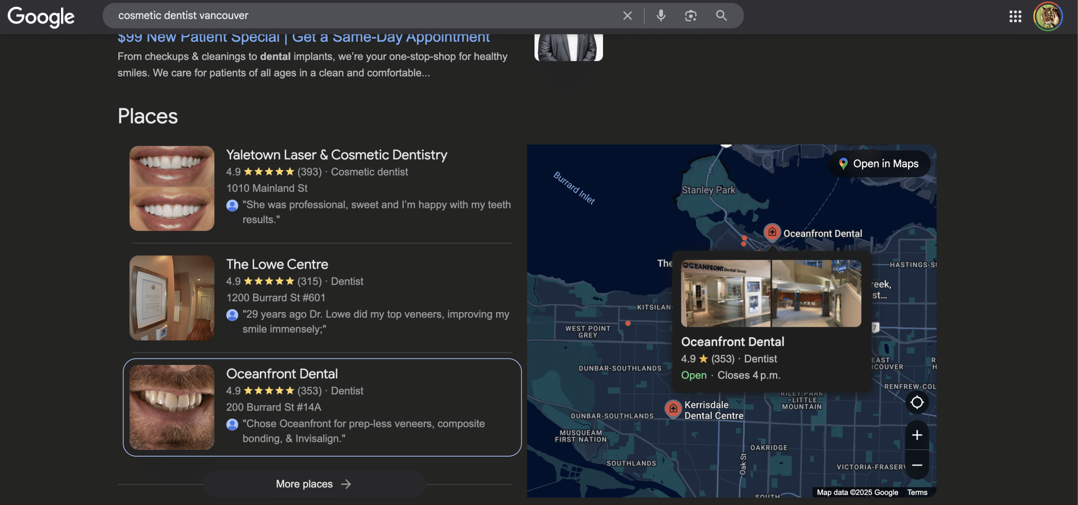Viewport: 1078px width, 505px height.
Task: Submit search with the magnifier icon
Action: point(721,16)
